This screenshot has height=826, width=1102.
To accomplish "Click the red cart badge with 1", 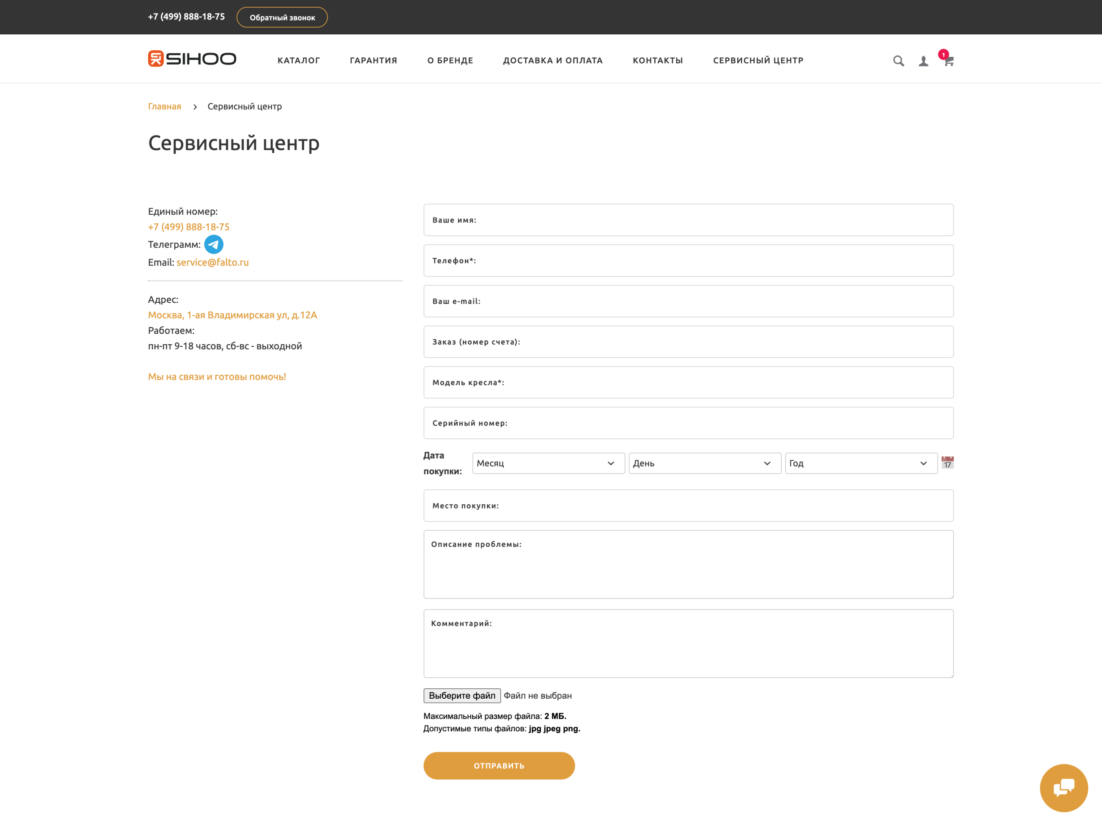I will [943, 55].
